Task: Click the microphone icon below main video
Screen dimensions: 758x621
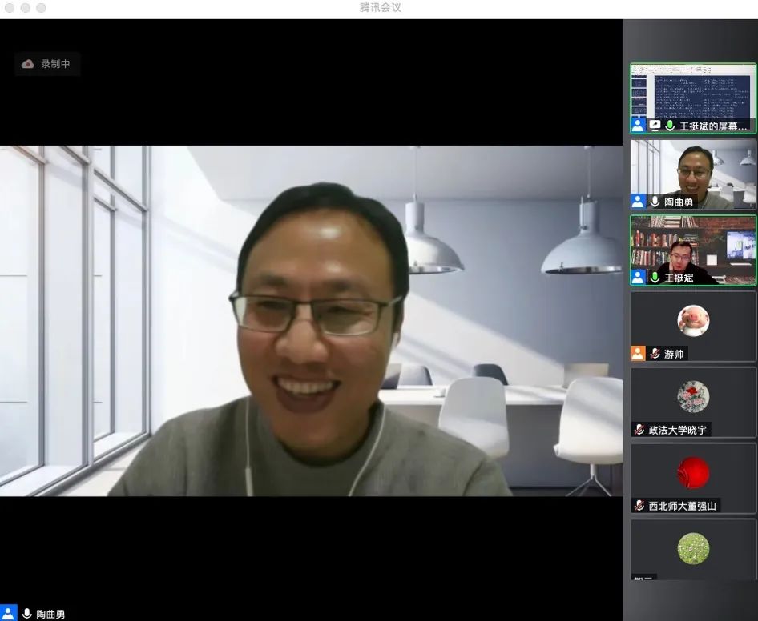Action: pyautogui.click(x=26, y=614)
